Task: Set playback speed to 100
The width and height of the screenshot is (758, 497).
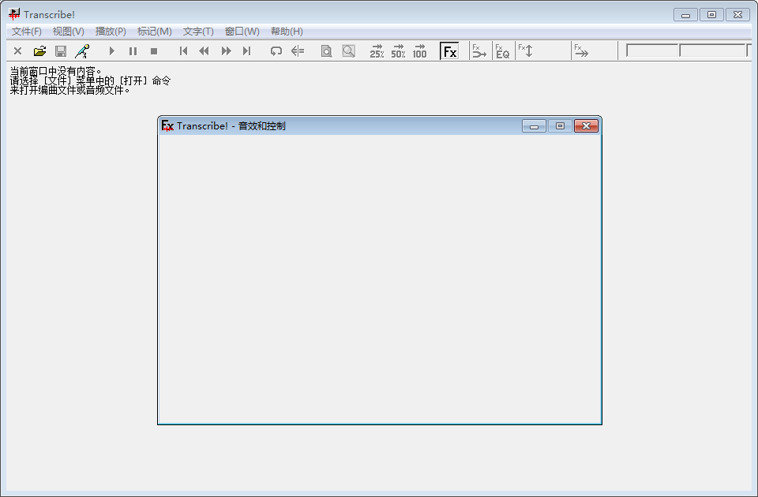Action: [x=419, y=51]
